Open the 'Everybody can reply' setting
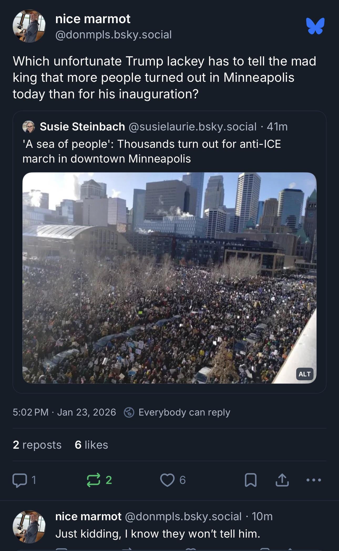This screenshot has height=551, width=339. pos(184,412)
